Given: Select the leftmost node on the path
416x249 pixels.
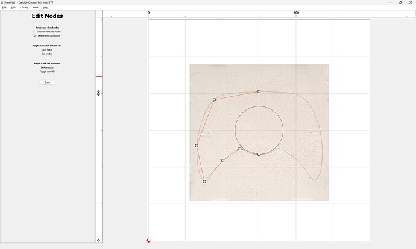Looking at the screenshot, I should click(x=197, y=146).
